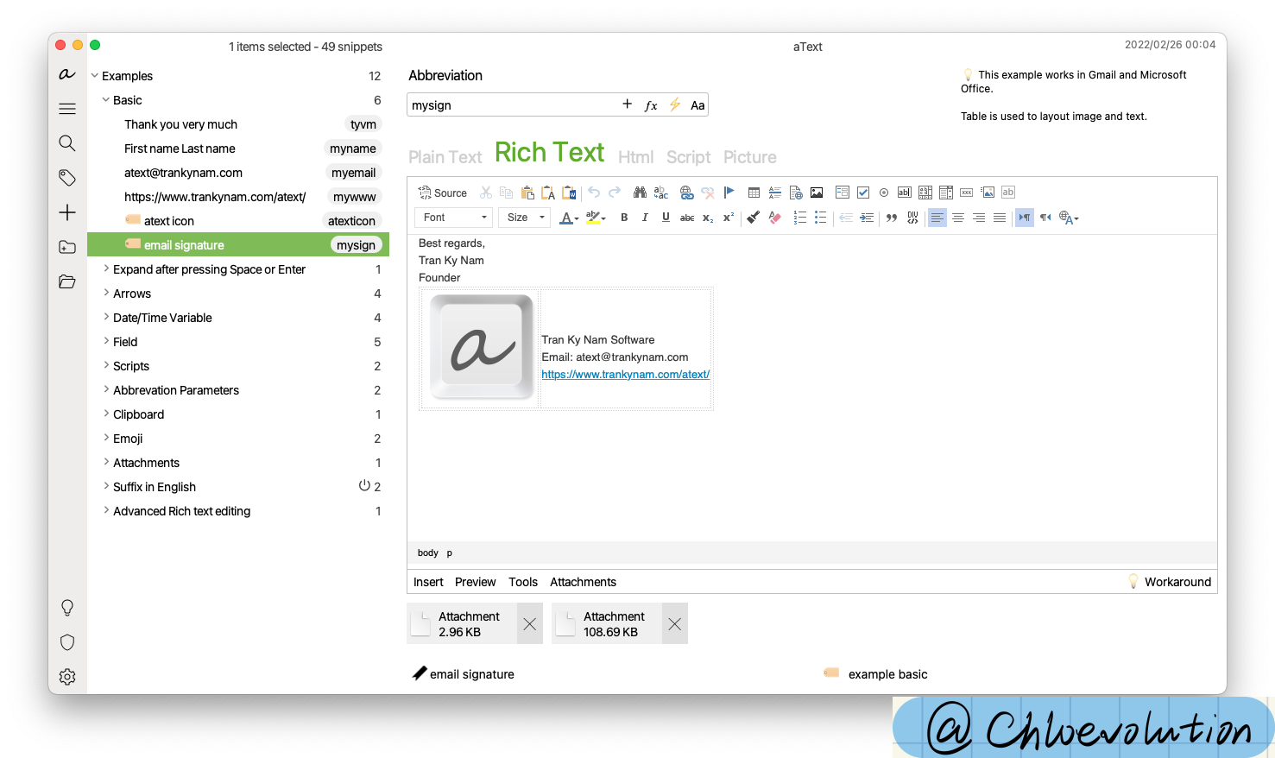Switch to Picture tab
1275x758 pixels.
(x=750, y=157)
